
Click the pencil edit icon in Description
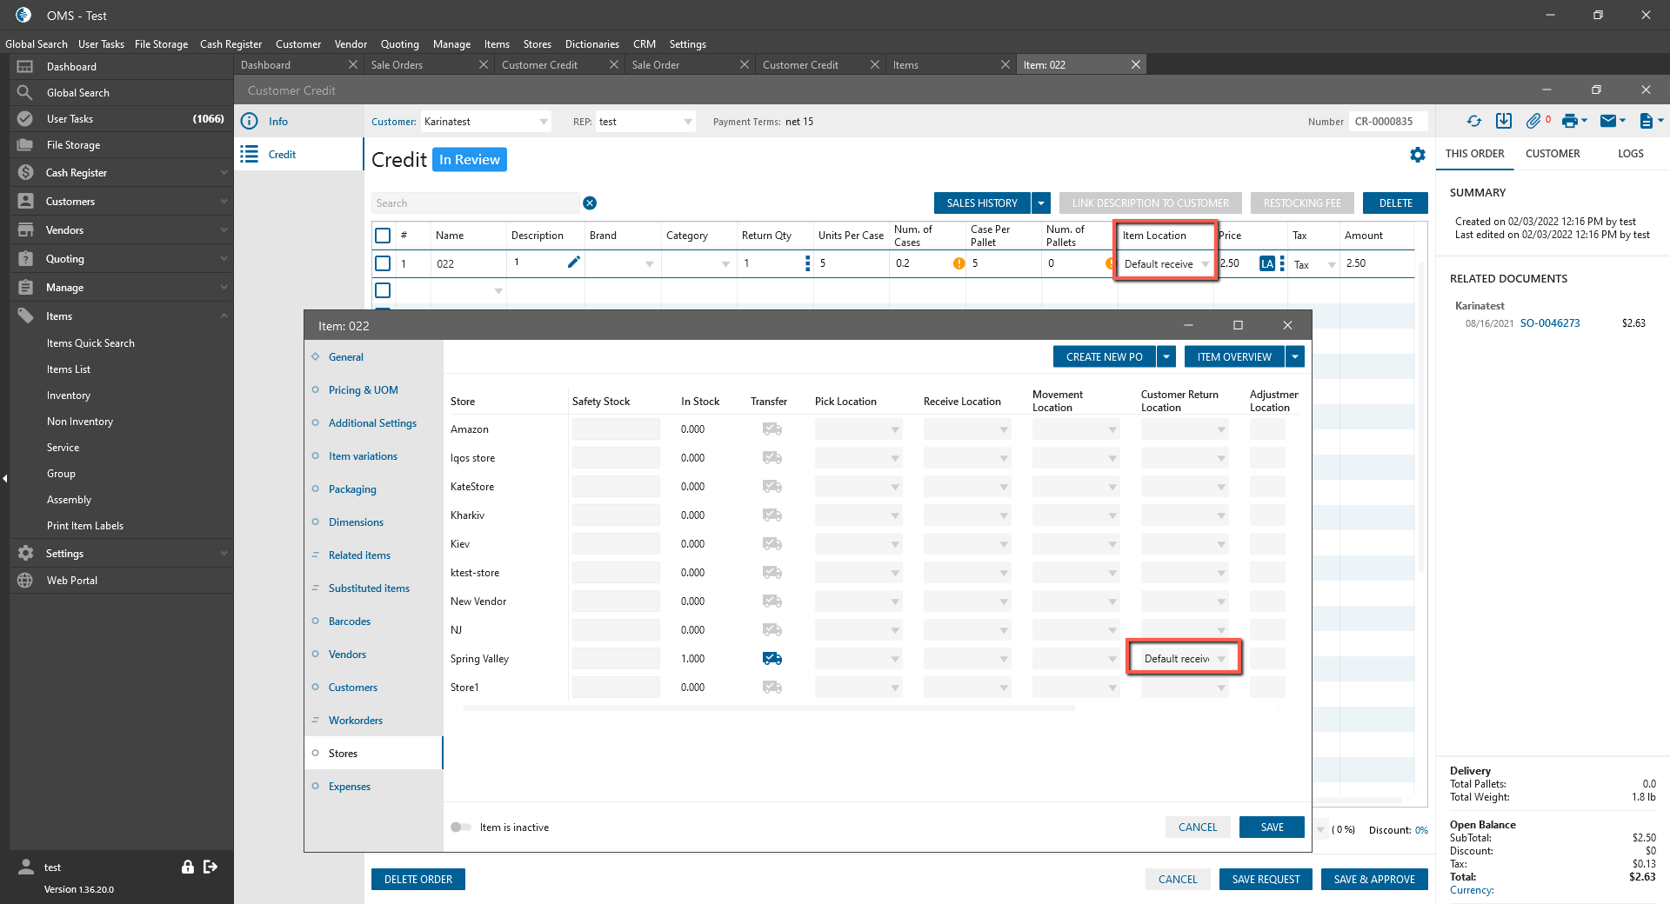click(573, 263)
